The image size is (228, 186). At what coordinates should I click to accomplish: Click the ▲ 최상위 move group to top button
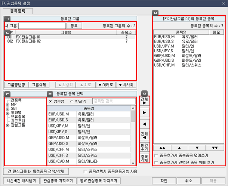[65, 85]
